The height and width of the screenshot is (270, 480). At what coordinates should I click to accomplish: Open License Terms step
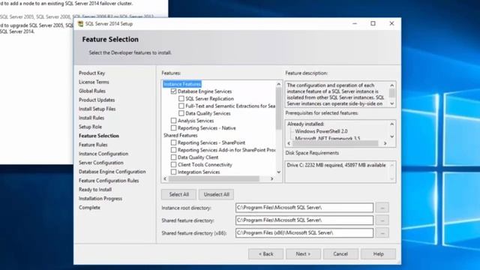(94, 82)
